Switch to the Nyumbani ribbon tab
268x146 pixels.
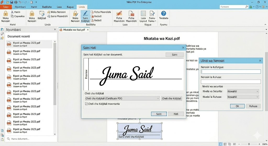click(x=20, y=7)
